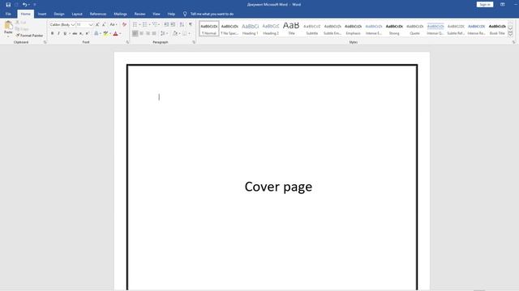
Task: Apply the Book Title style
Action: [x=497, y=29]
